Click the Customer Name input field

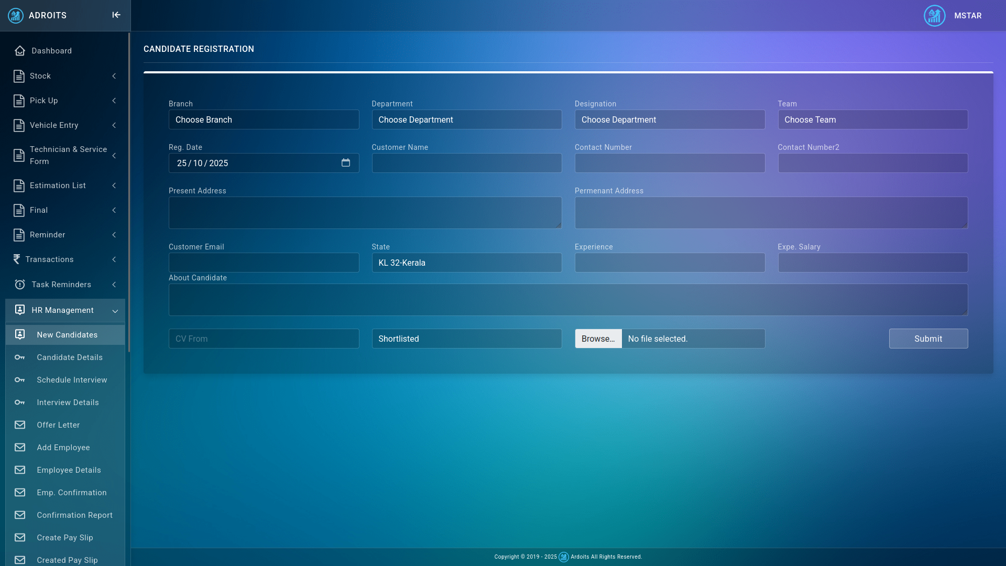click(466, 163)
